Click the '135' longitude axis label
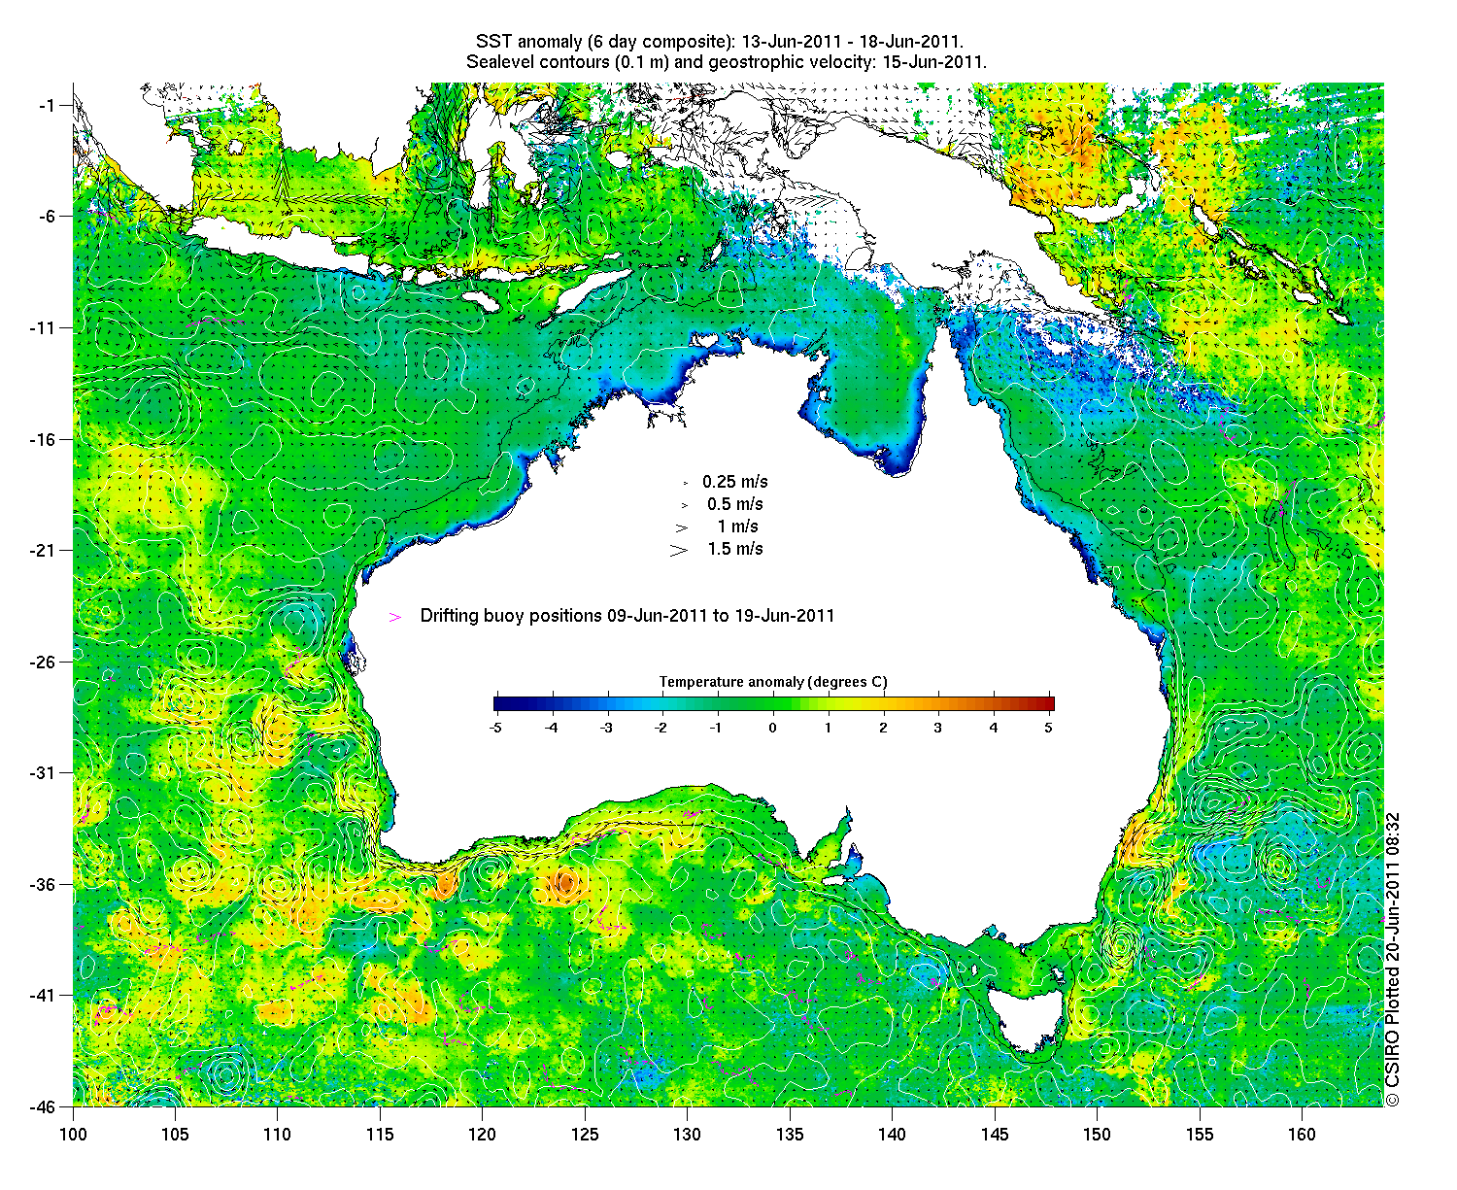This screenshot has height=1190, width=1457. coord(790,1134)
